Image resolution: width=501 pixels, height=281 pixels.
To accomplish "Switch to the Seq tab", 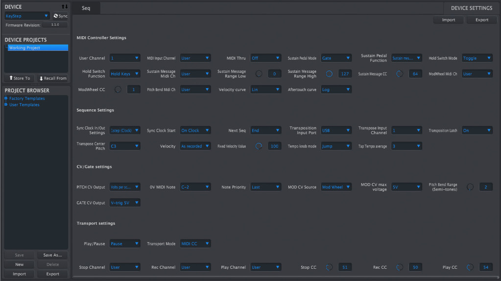I will pyautogui.click(x=86, y=8).
